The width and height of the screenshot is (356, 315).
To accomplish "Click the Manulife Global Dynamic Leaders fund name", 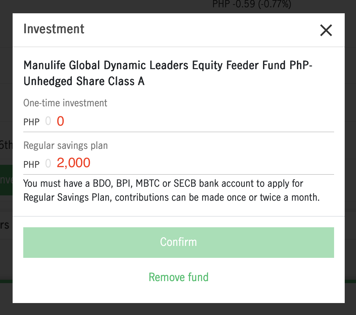I will (x=168, y=73).
